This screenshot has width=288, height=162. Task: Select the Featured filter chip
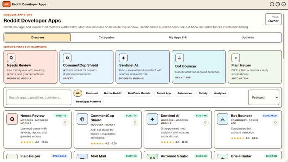pos(92,93)
